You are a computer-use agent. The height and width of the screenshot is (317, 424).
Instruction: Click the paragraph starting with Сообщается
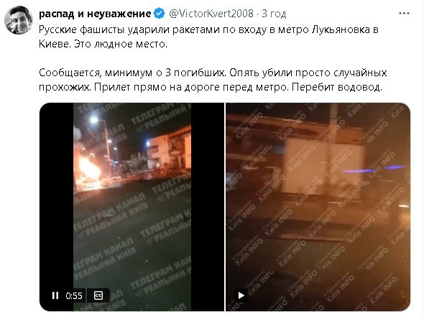pos(213,80)
